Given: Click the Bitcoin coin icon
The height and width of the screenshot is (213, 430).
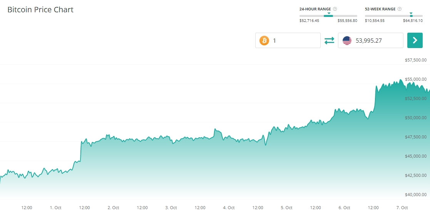Looking at the screenshot, I should [264, 40].
